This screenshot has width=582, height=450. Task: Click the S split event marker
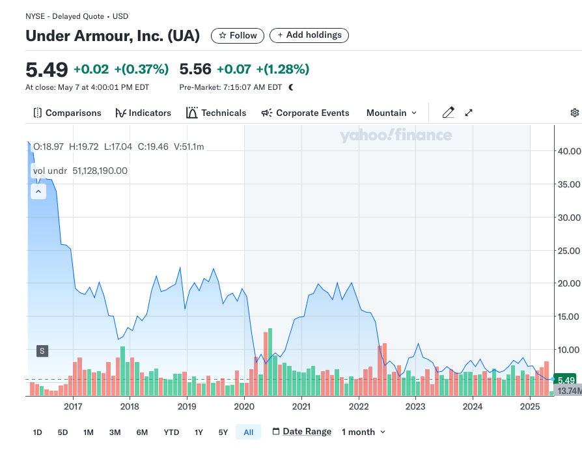42,351
